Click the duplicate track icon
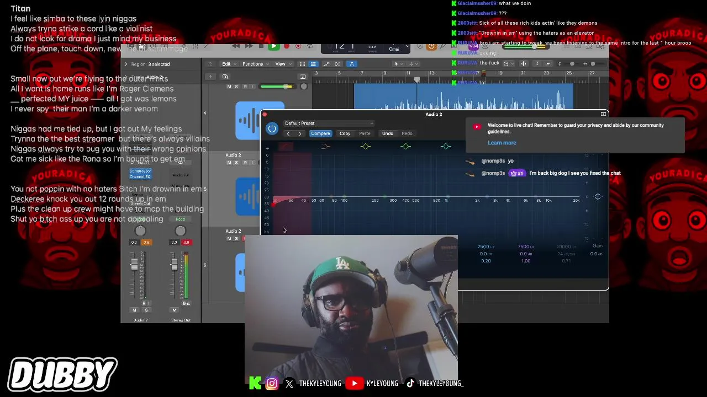This screenshot has height=397, width=707. coord(224,77)
